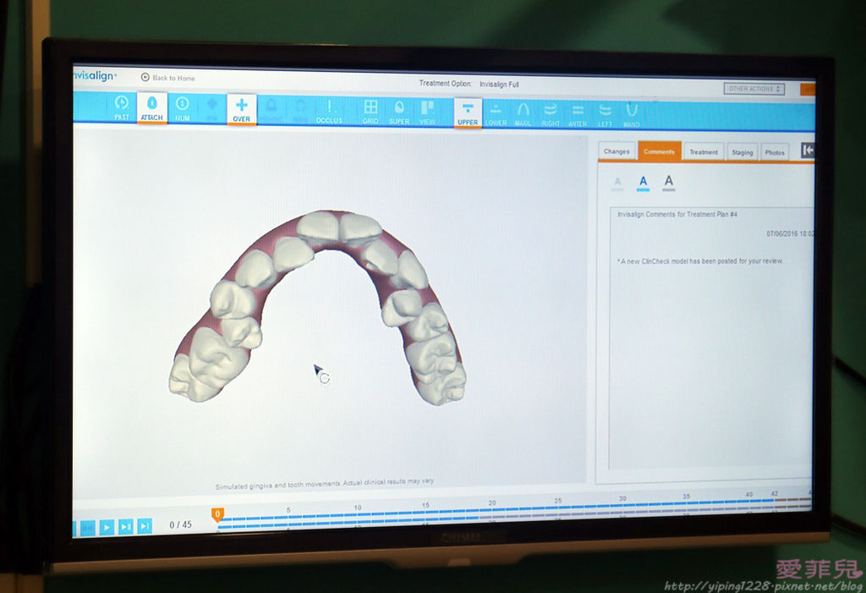
Task: Open the Changes tab
Action: pos(617,151)
